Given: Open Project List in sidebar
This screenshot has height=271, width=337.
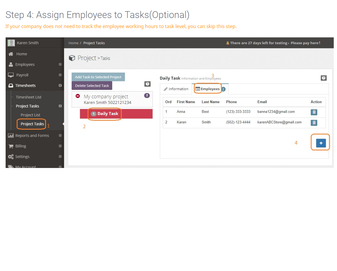Looking at the screenshot, I should point(30,115).
